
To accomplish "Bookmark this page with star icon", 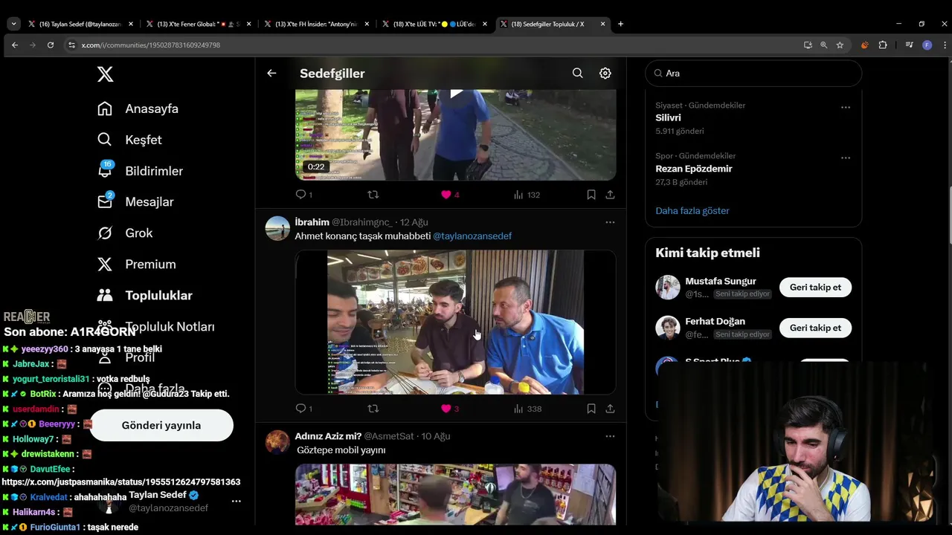I will coord(840,45).
